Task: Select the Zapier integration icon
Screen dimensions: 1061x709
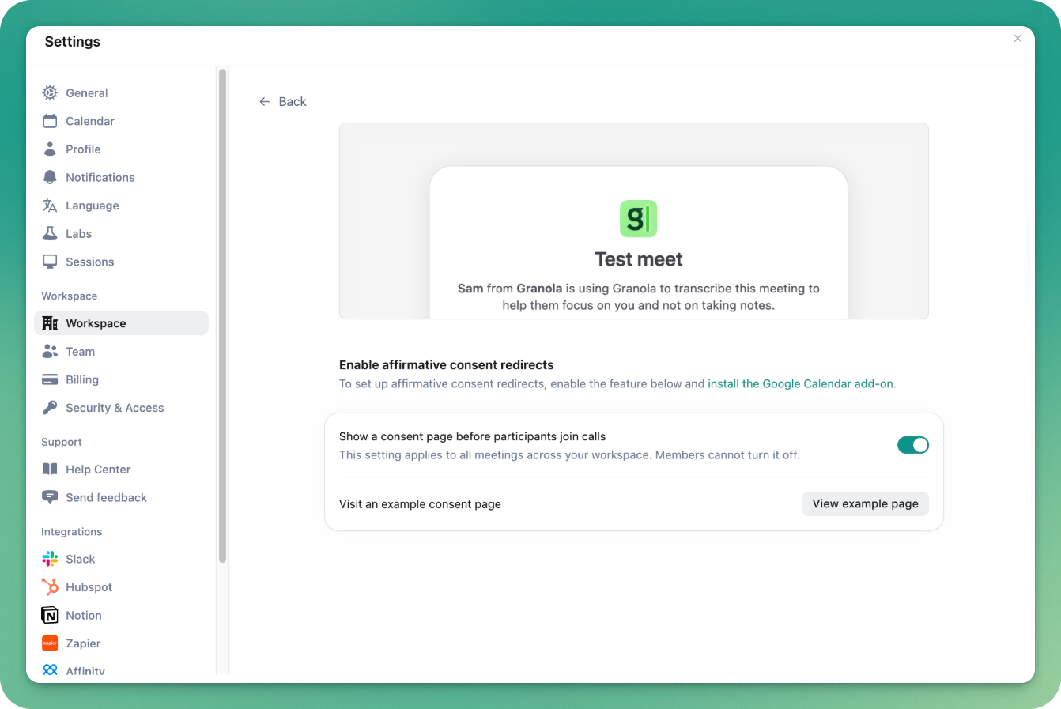Action: [50, 643]
